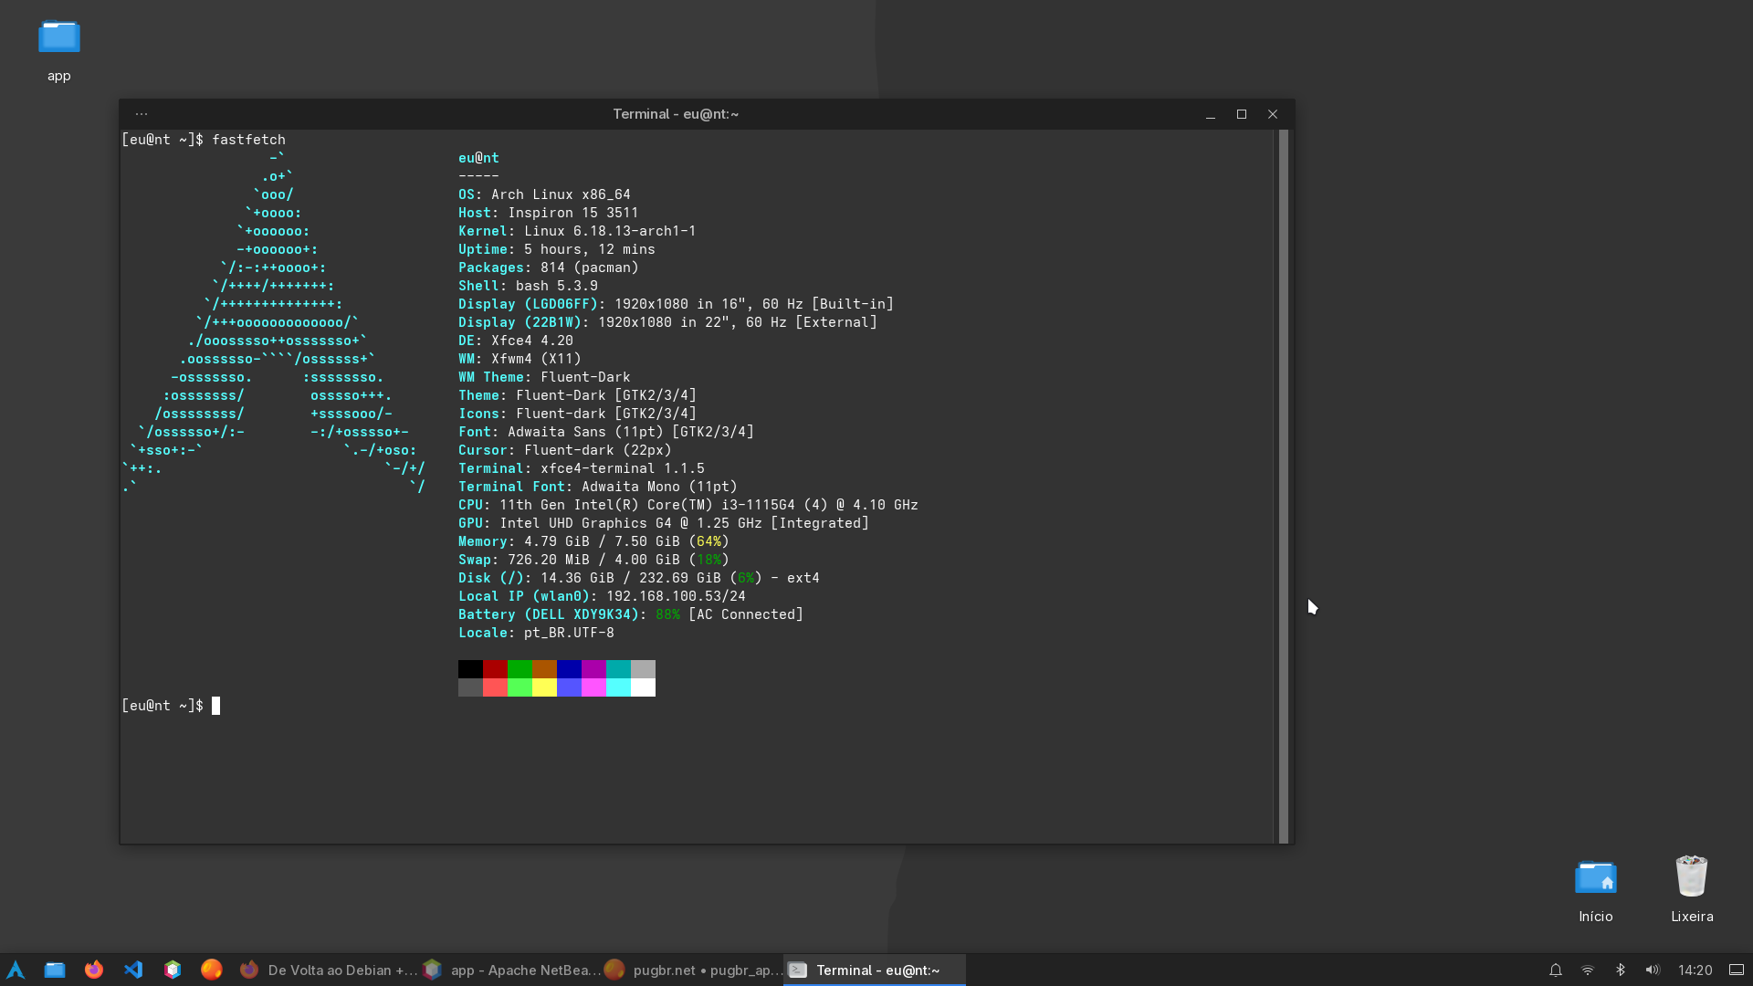Launch Firefox from the panel launcher

click(94, 970)
